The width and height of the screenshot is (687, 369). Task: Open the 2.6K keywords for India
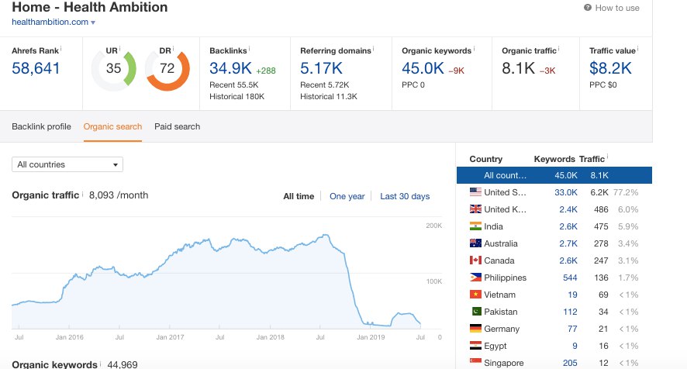click(568, 226)
